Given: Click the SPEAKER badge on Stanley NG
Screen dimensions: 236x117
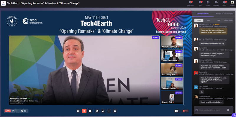Looking at the screenshot, I should point(179,93).
